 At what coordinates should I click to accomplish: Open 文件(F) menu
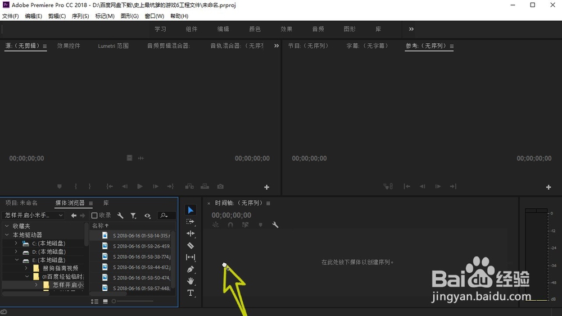coord(10,16)
